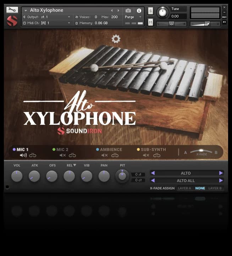Click the VOL knob
232x256 pixels.
(x=17, y=176)
